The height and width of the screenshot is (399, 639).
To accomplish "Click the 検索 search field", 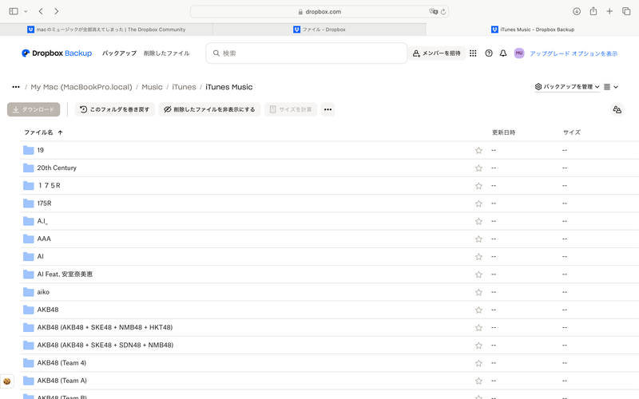I will click(x=308, y=53).
